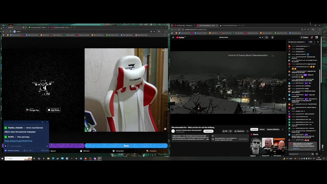Open File Explorer from the taskbar
327x184 pixels.
point(48,158)
